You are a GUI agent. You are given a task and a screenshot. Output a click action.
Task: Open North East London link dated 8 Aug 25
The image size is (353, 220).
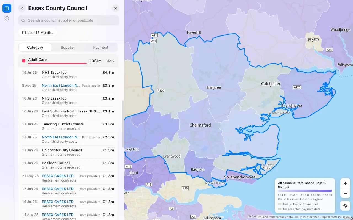61,85
